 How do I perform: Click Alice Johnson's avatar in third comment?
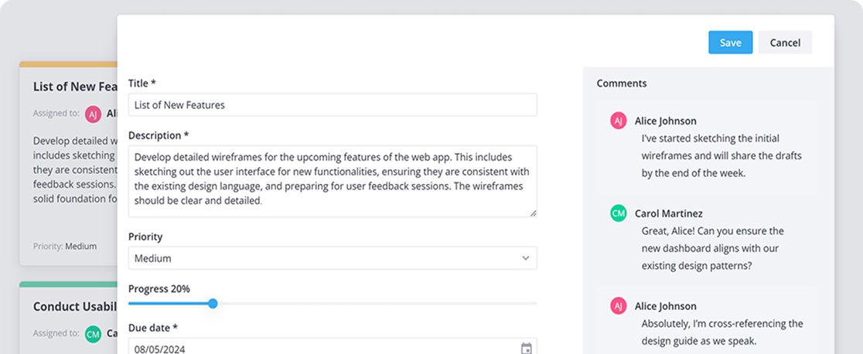[x=619, y=306]
